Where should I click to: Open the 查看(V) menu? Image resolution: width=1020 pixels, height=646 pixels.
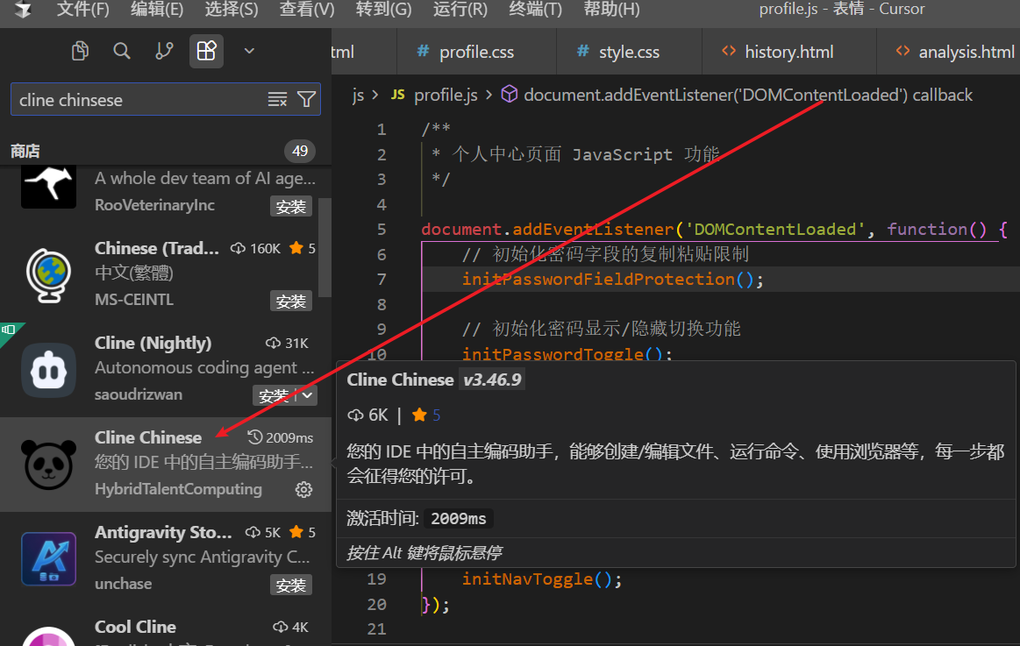tap(306, 10)
